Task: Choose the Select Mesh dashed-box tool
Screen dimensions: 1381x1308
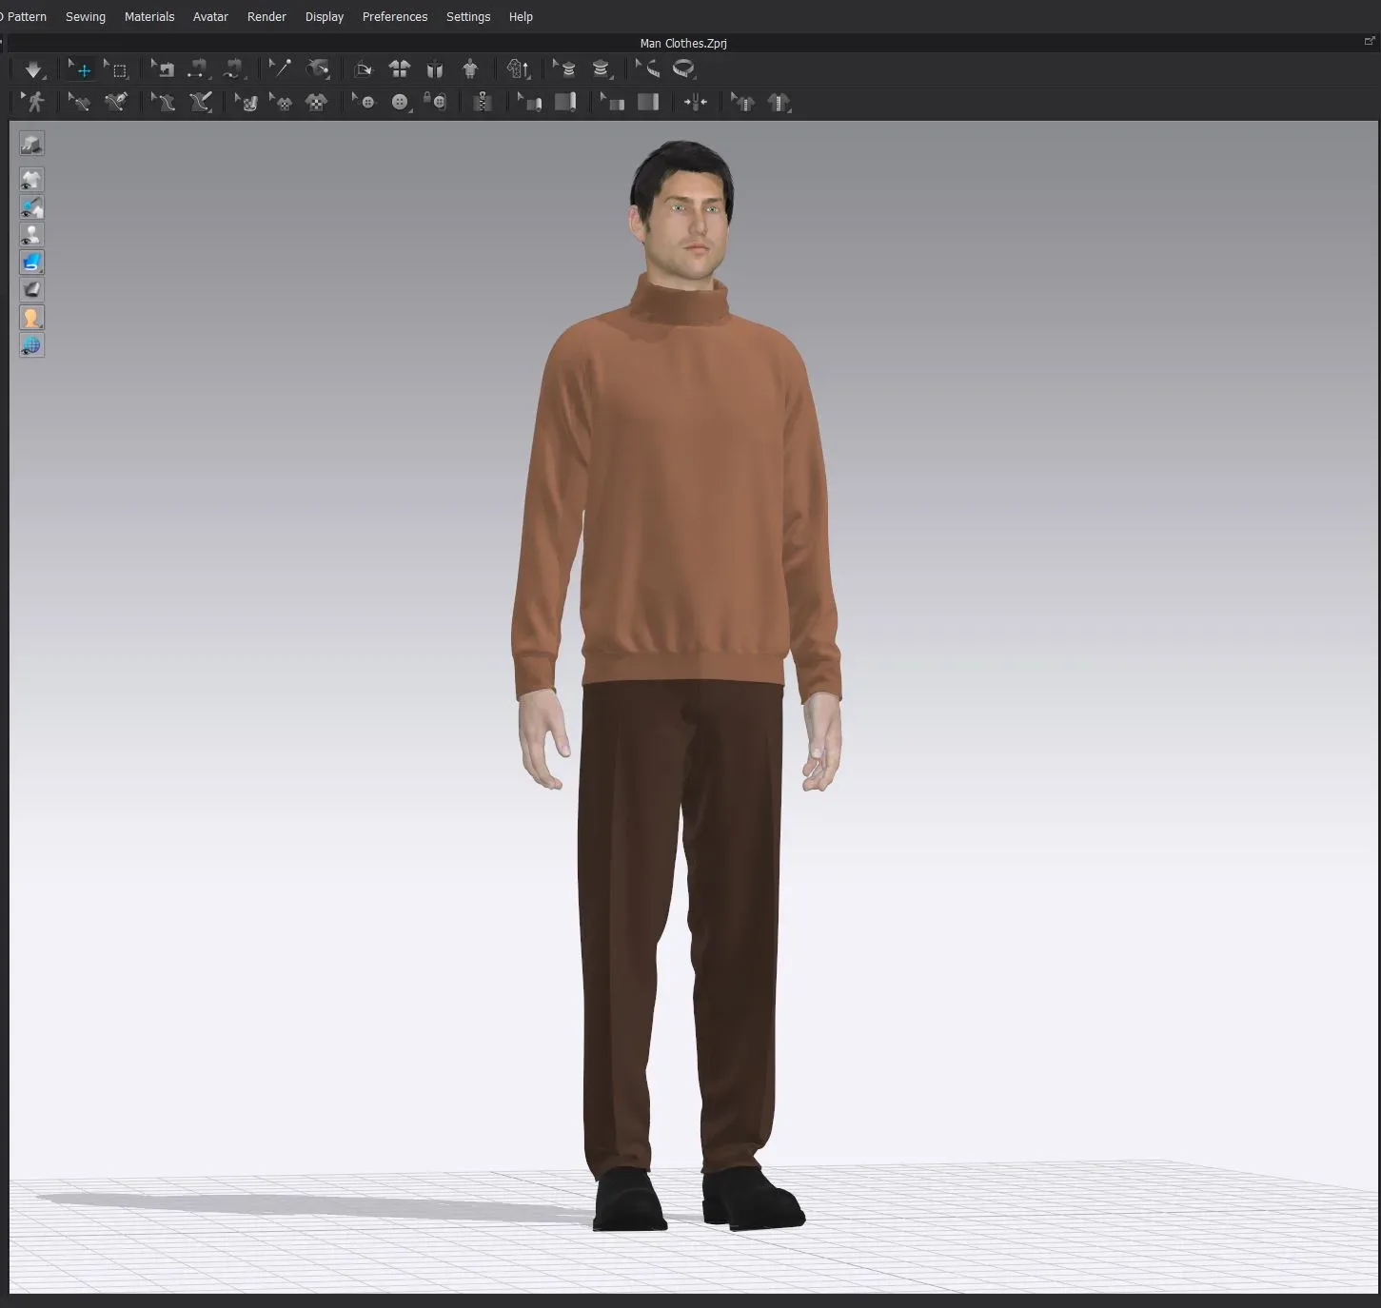Action: click(x=116, y=69)
